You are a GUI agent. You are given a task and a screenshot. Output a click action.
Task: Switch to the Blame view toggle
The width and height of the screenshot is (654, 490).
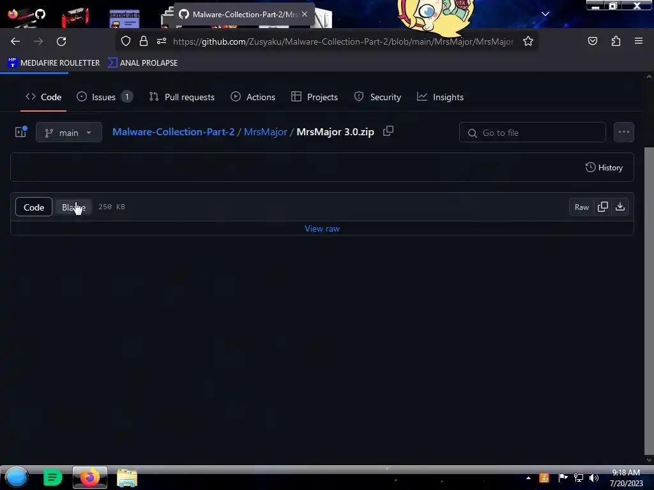coord(74,207)
